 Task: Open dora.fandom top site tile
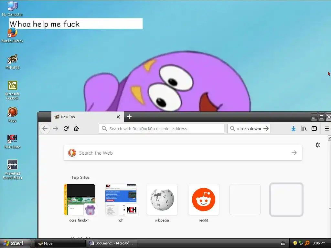click(x=80, y=200)
